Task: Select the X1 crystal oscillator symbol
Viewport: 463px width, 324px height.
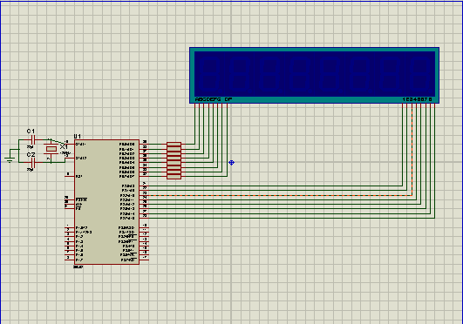Action: click(x=51, y=149)
